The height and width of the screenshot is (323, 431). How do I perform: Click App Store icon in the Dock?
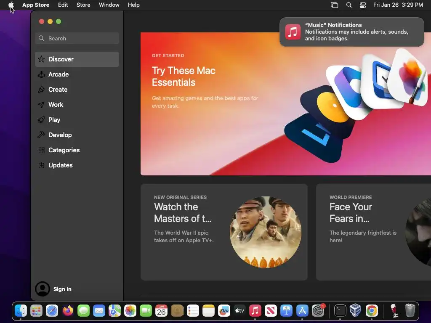(302, 311)
